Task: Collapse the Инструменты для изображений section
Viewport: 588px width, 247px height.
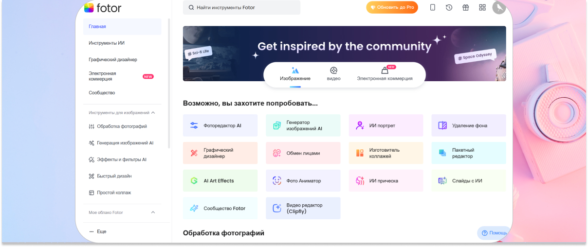Action: pos(153,112)
